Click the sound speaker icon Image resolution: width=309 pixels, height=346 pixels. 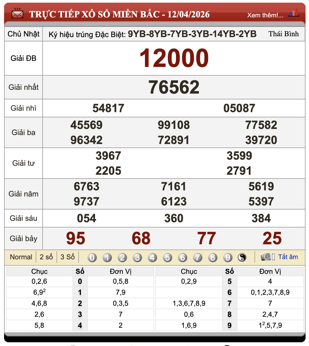tap(267, 257)
